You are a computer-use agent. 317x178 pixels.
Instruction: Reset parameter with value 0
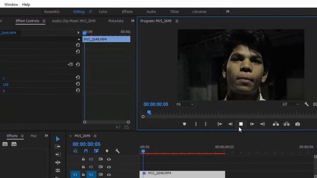pyautogui.click(x=78, y=90)
